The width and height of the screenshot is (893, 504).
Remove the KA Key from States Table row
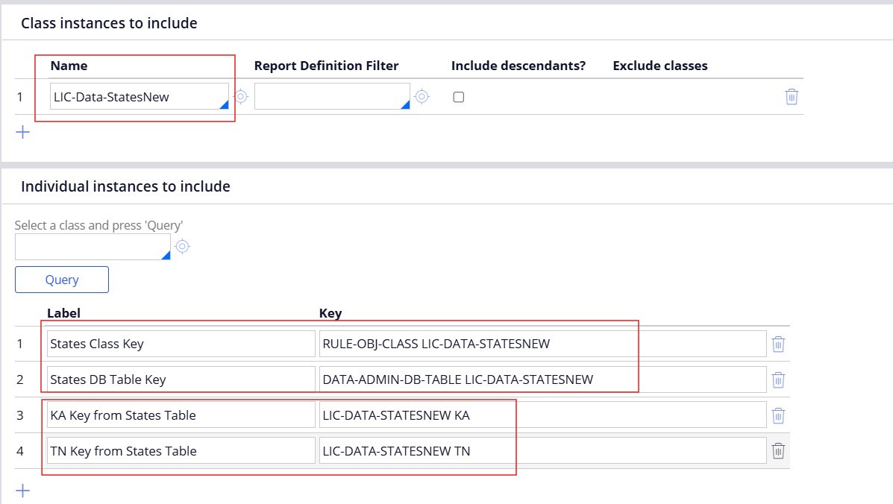click(778, 415)
